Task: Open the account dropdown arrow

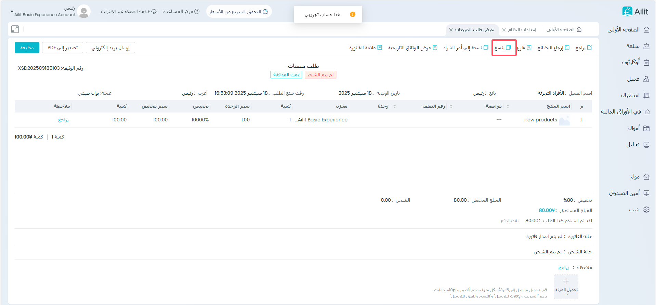Action: (12, 12)
